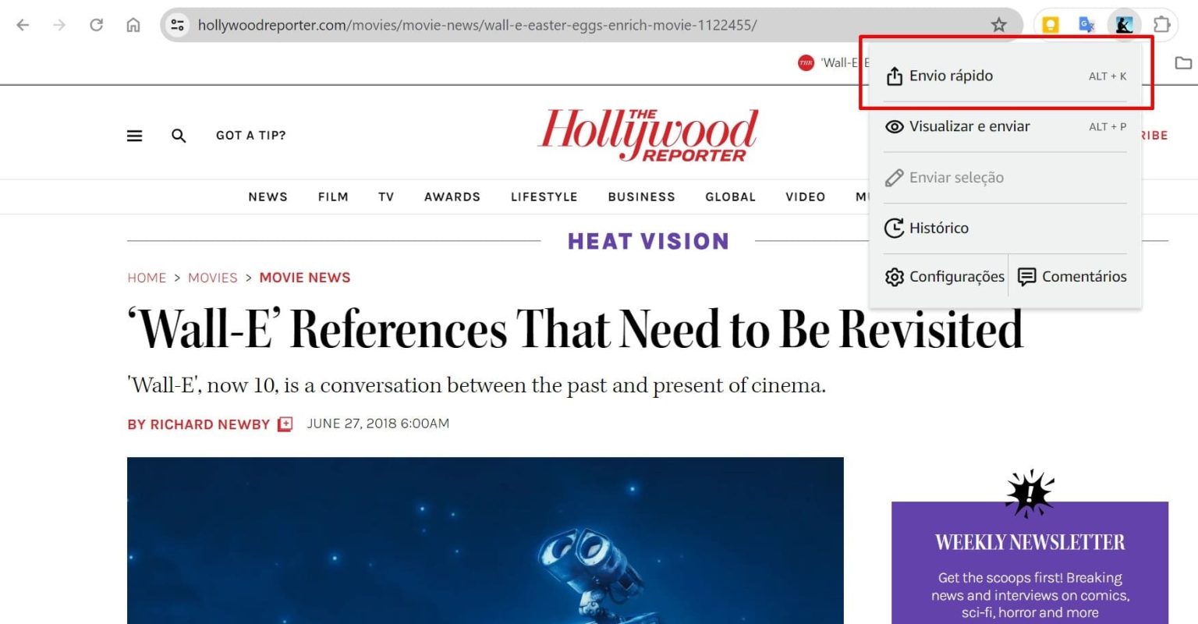Open the browser extensions puzzle icon

1161,25
